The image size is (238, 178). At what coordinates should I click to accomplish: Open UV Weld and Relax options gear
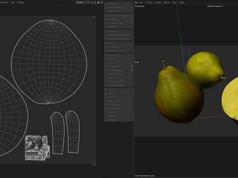(132, 23)
